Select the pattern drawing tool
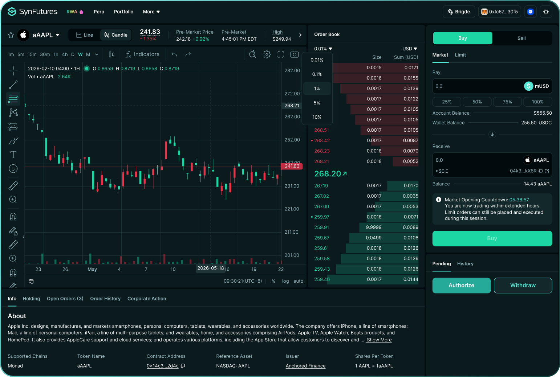 (x=13, y=112)
